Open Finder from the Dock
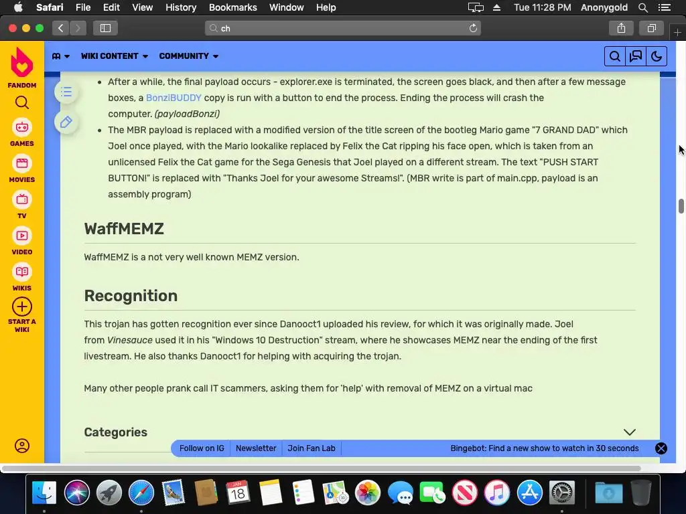This screenshot has width=686, height=514. [x=44, y=492]
